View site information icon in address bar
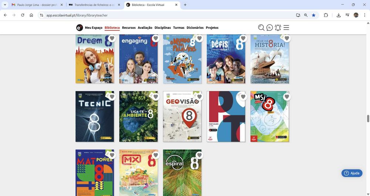370x196 pixels. [x=41, y=15]
